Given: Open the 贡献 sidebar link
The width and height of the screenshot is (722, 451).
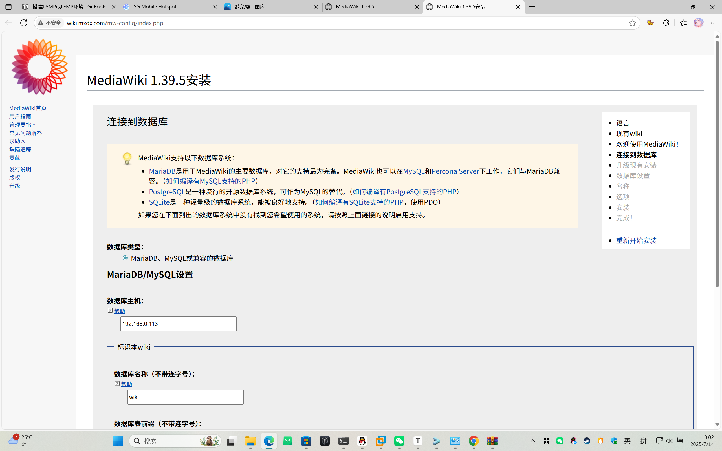Looking at the screenshot, I should [15, 158].
